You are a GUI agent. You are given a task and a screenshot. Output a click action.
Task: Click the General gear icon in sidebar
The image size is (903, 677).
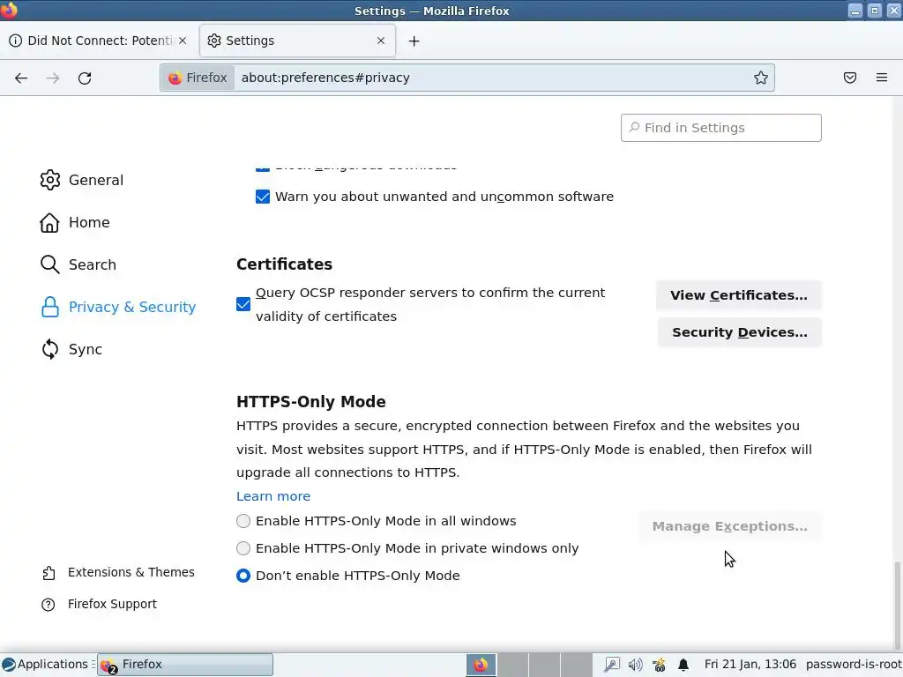(49, 180)
